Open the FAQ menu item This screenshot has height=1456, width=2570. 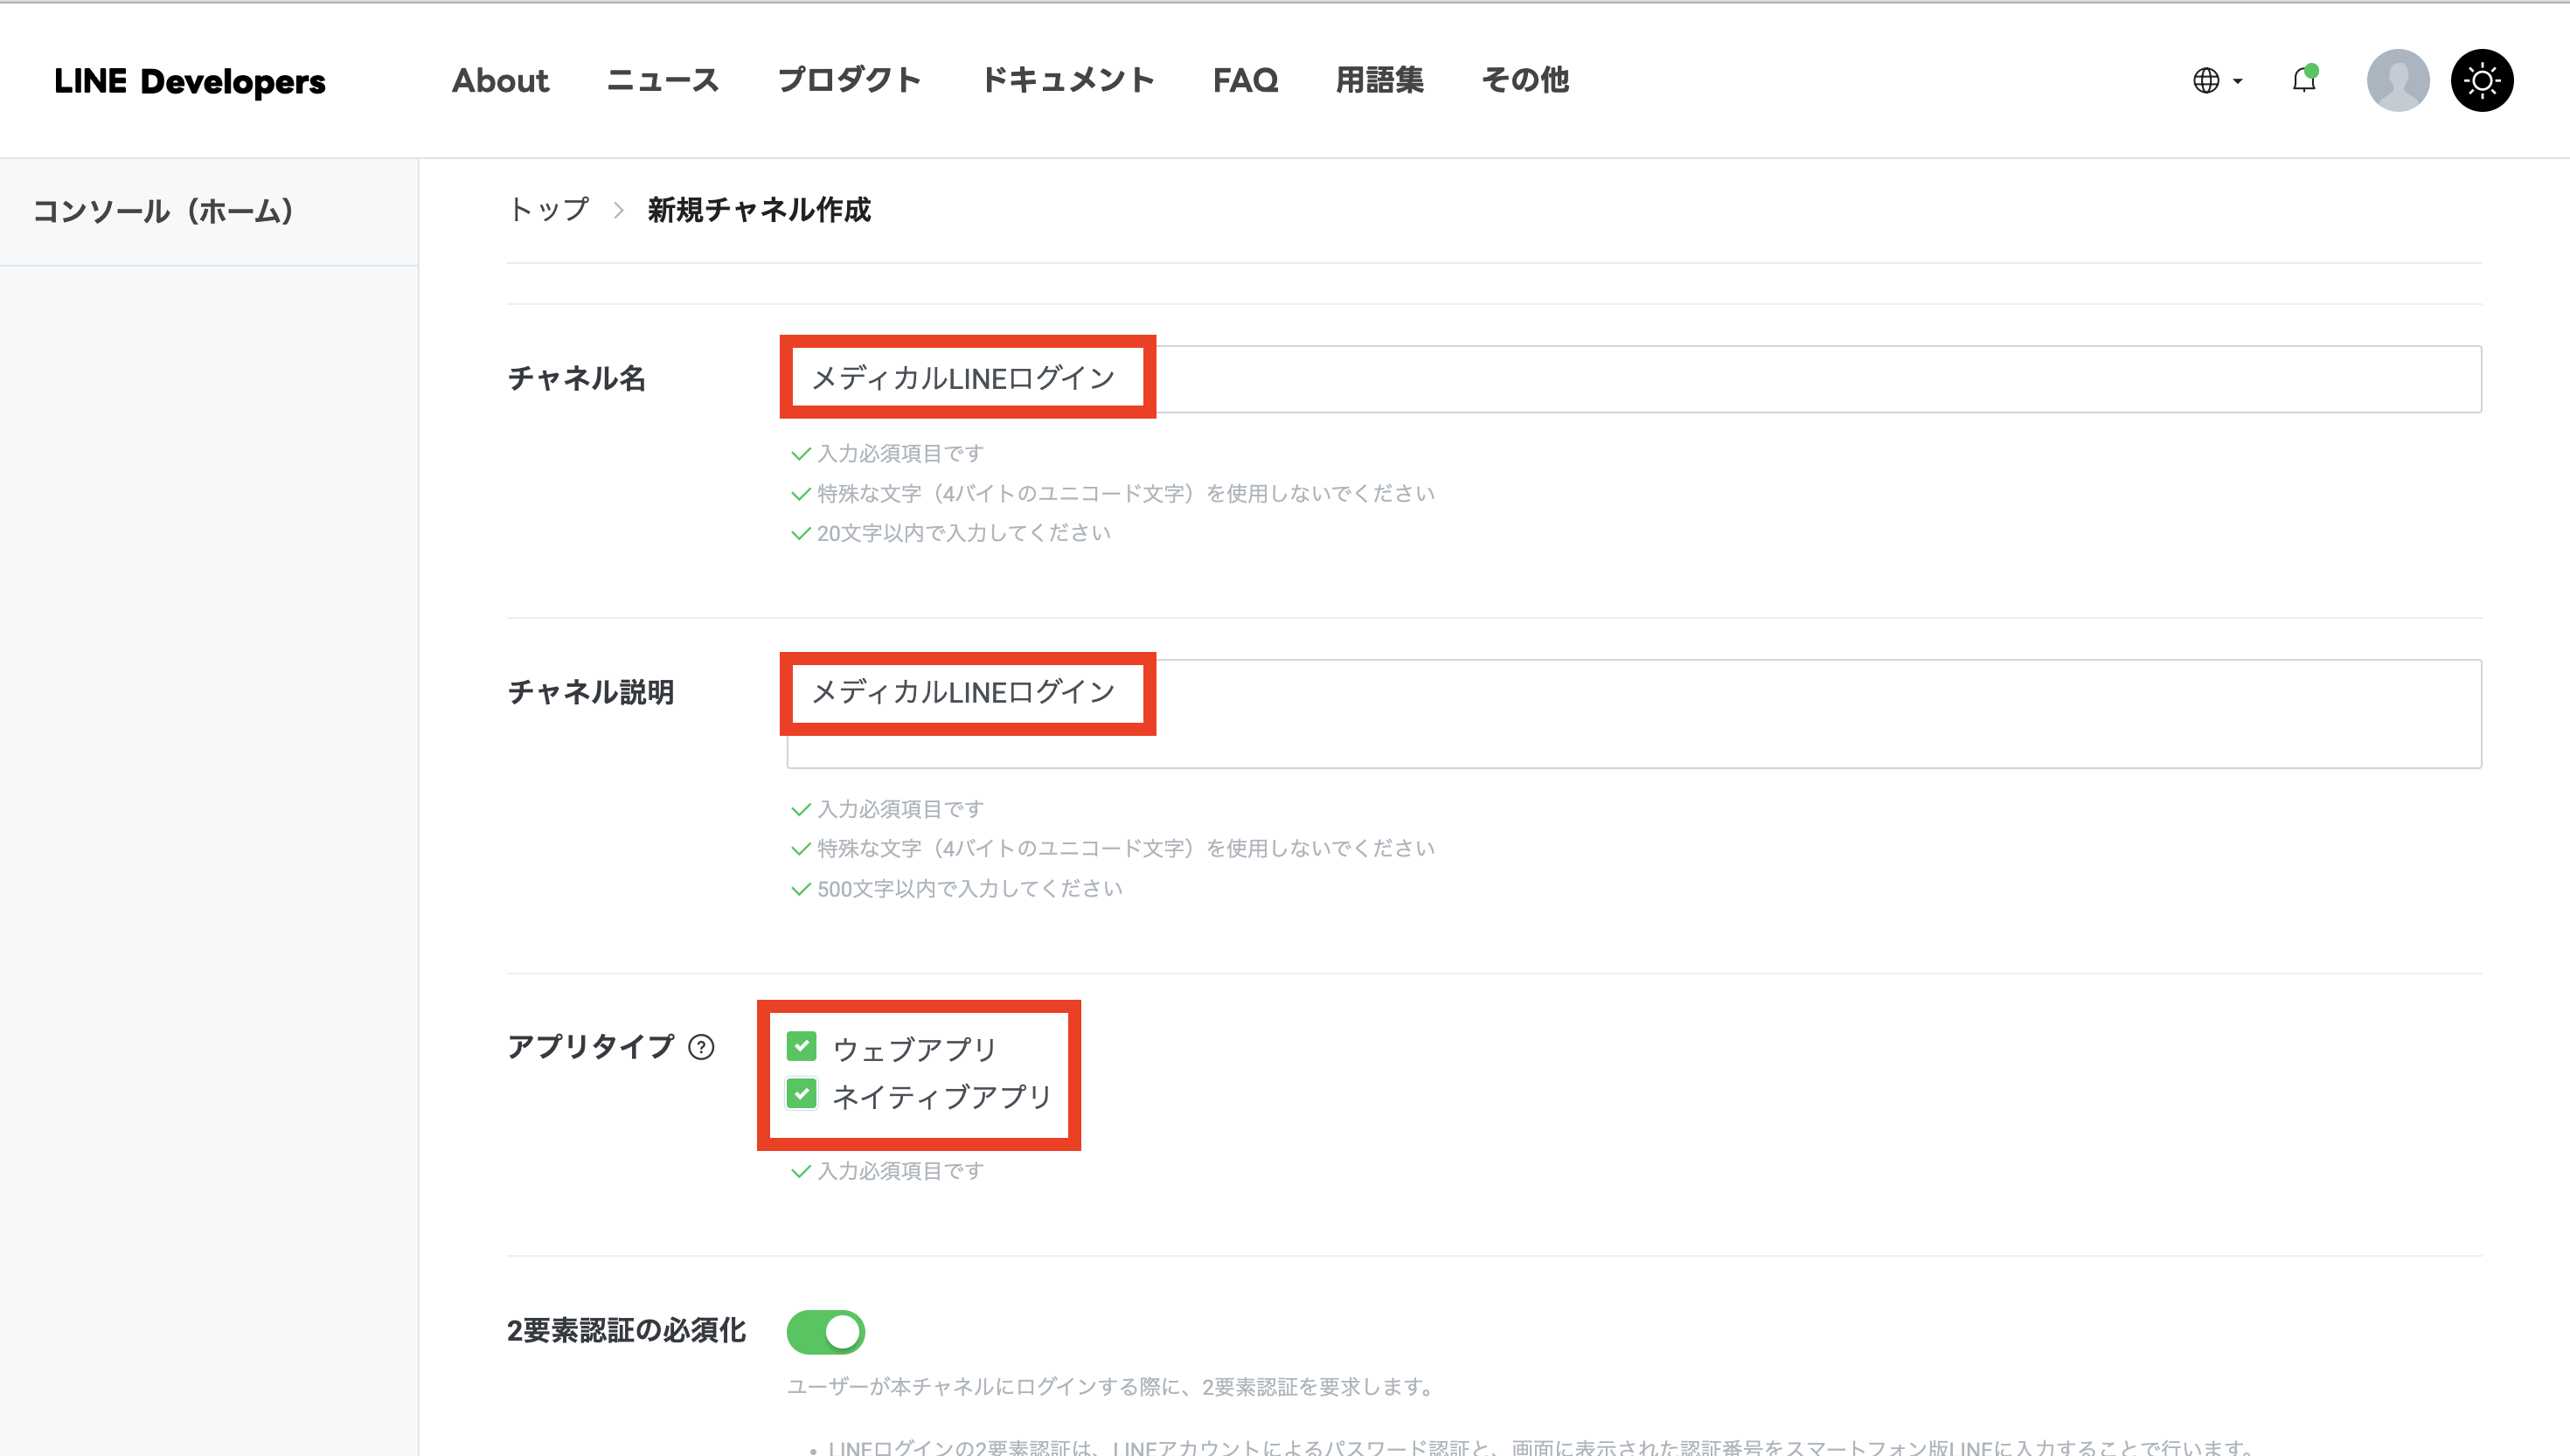1245,80
